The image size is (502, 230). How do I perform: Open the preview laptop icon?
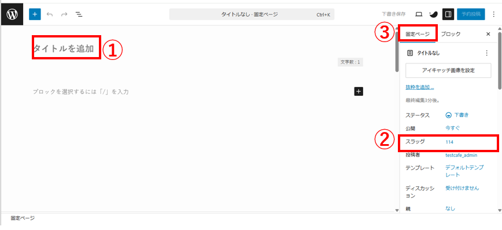tap(419, 14)
